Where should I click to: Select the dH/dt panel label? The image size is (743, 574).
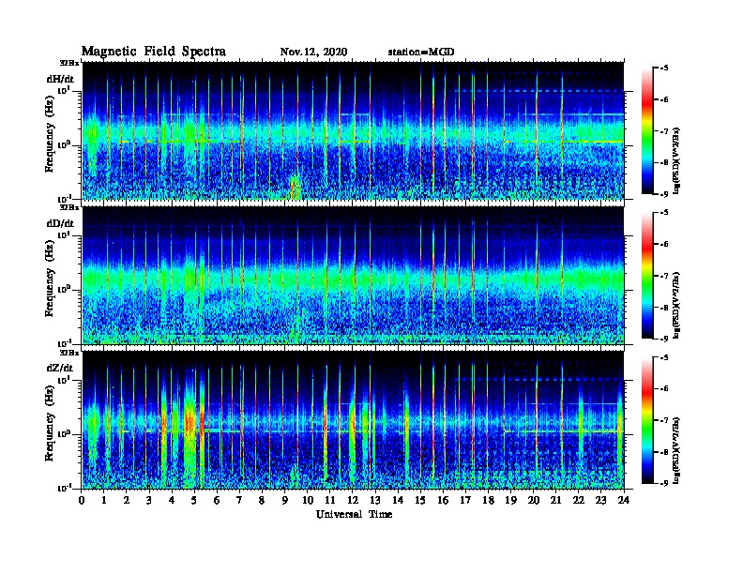[60, 79]
